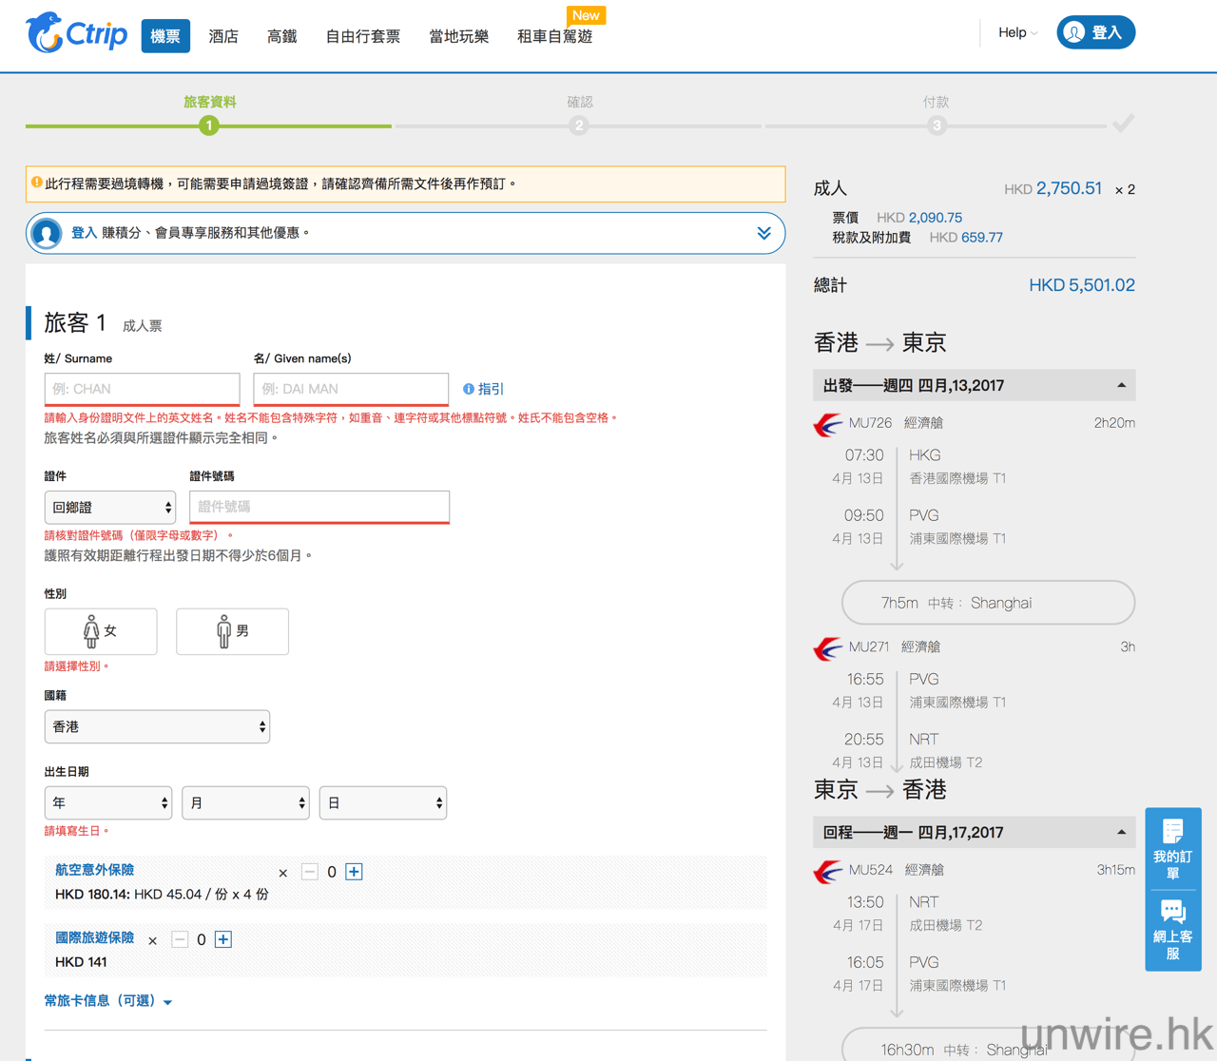The width and height of the screenshot is (1217, 1061).
Task: Increase 航空意外保險 quantity with plus
Action: point(354,872)
